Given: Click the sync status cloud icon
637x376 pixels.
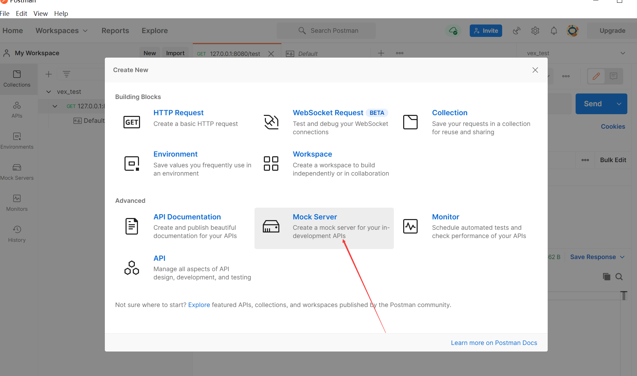Looking at the screenshot, I should pyautogui.click(x=453, y=31).
